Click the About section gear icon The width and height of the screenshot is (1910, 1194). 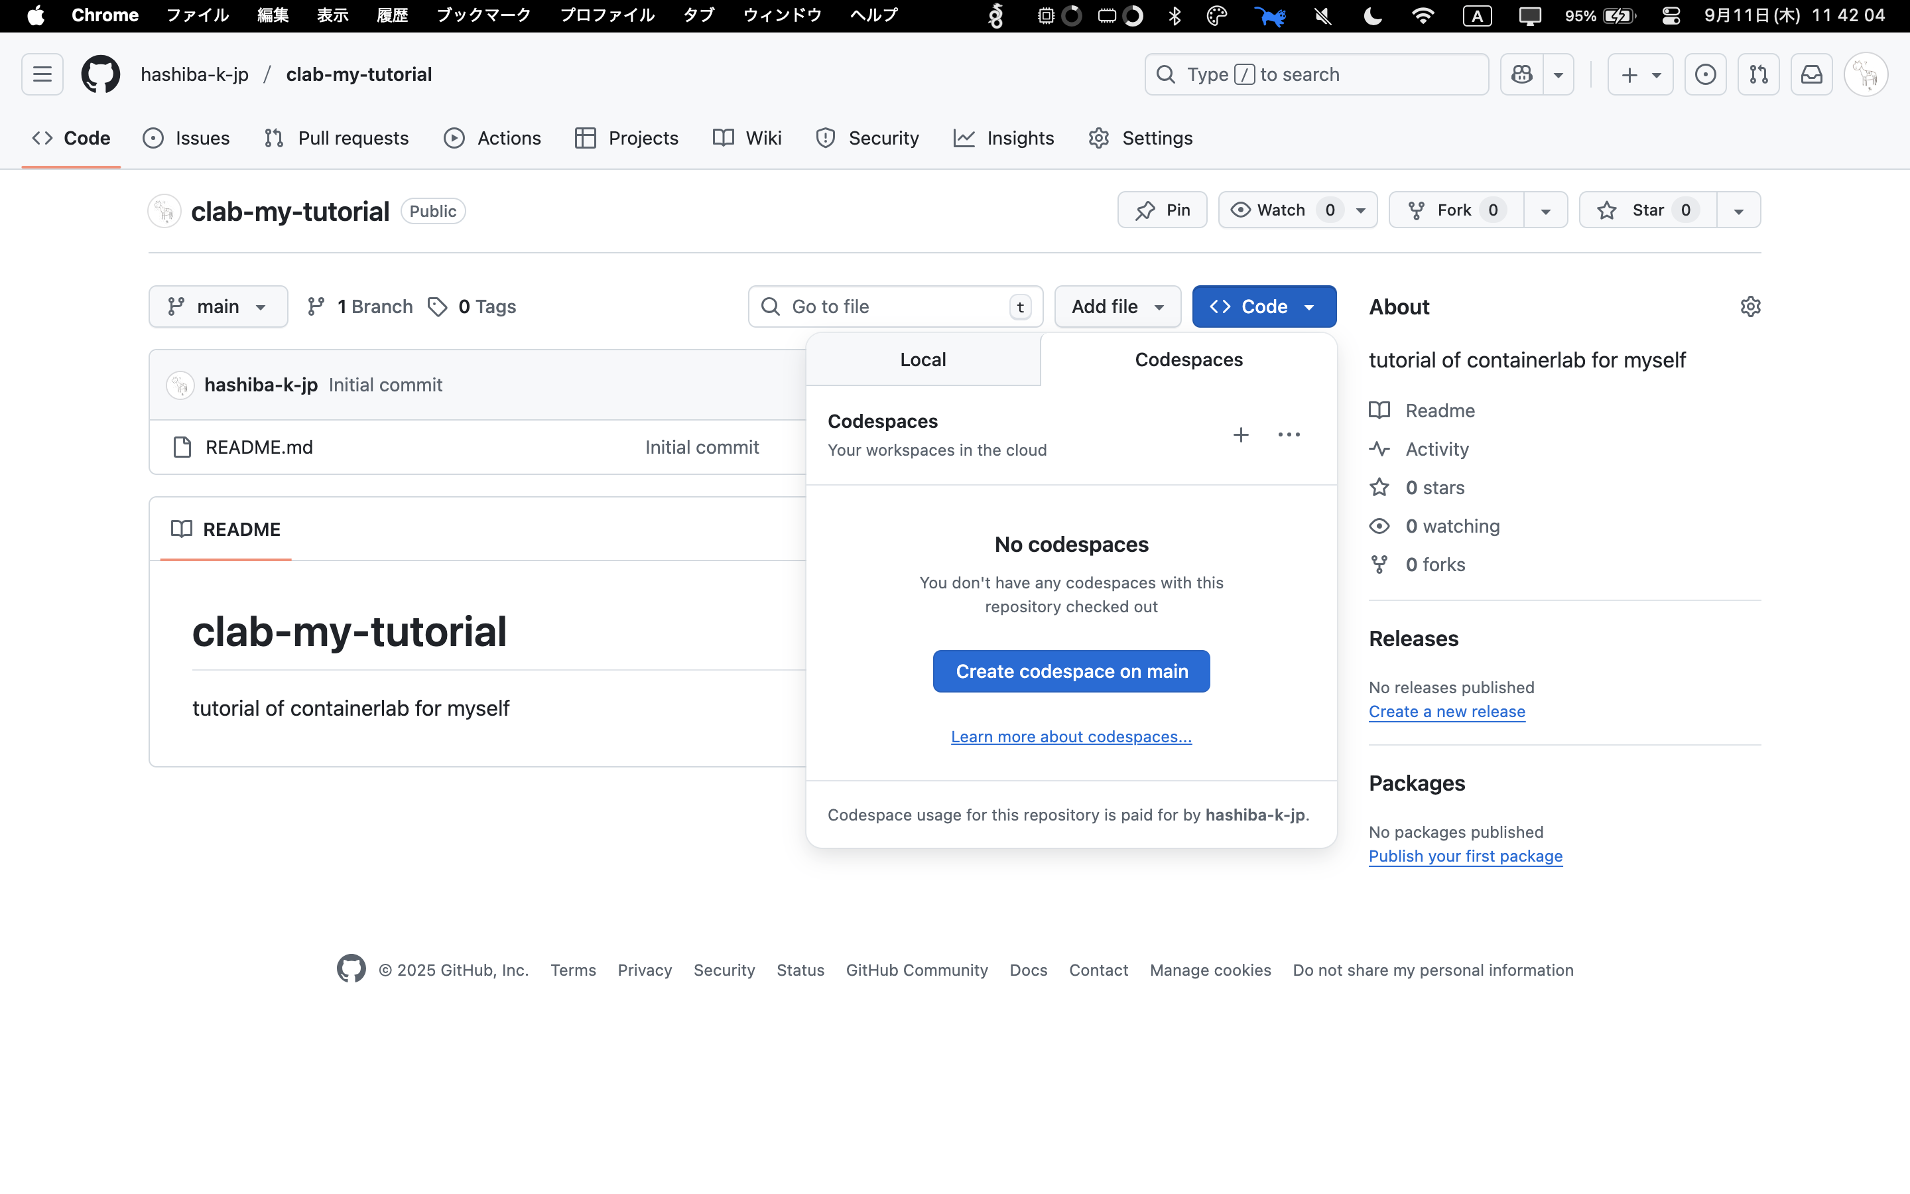tap(1750, 306)
